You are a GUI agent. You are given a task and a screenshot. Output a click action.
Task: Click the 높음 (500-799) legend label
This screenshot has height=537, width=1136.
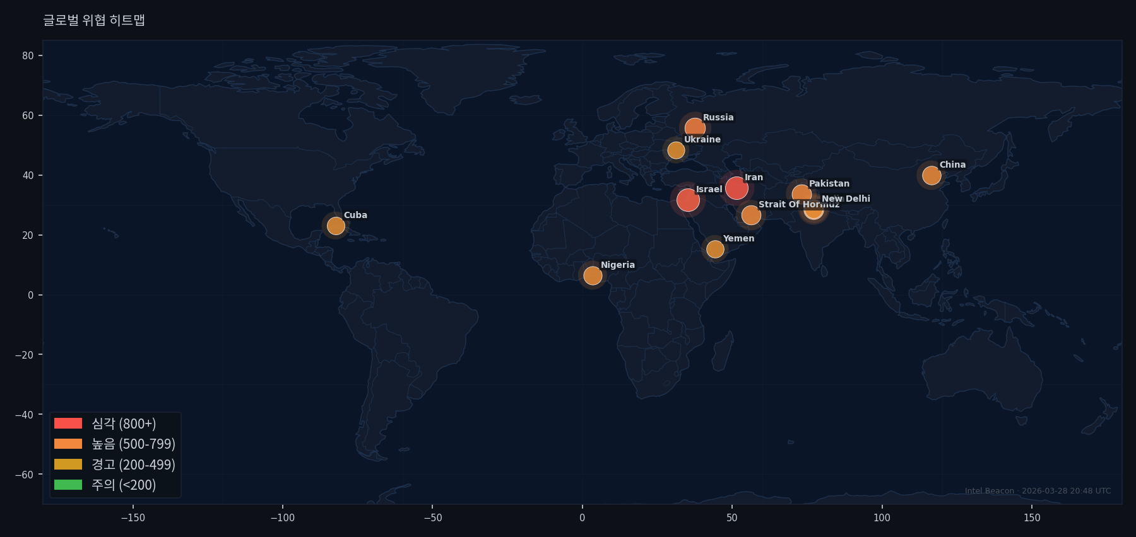(x=133, y=444)
